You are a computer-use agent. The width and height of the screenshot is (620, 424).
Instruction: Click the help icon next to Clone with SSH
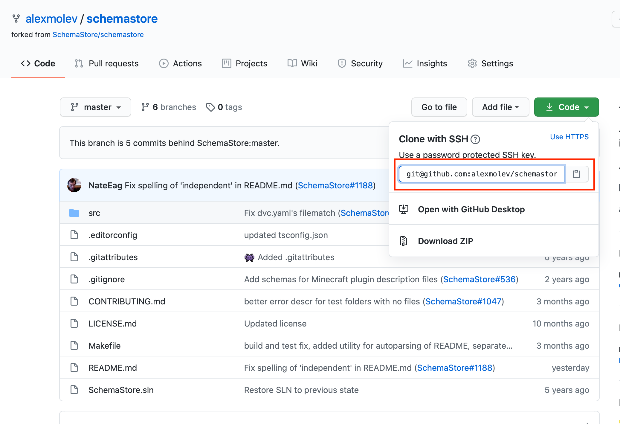tap(475, 139)
